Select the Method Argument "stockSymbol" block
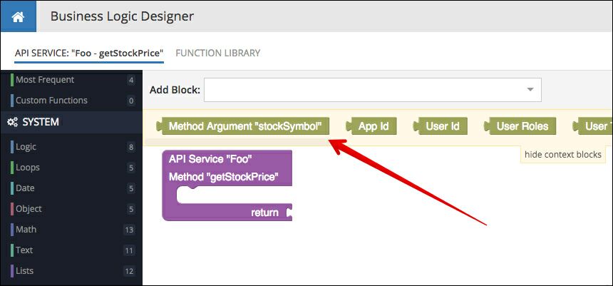The width and height of the screenshot is (613, 286). (x=243, y=126)
